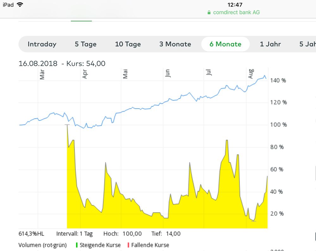Click the high marker at chart start
The width and height of the screenshot is (316, 251).
click(x=67, y=125)
